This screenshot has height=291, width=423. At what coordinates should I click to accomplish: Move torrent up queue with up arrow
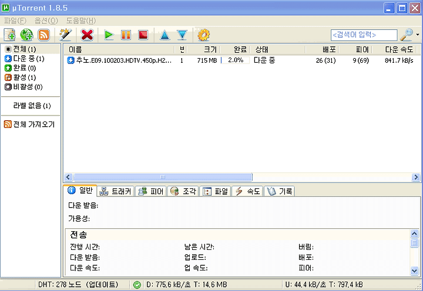(164, 35)
